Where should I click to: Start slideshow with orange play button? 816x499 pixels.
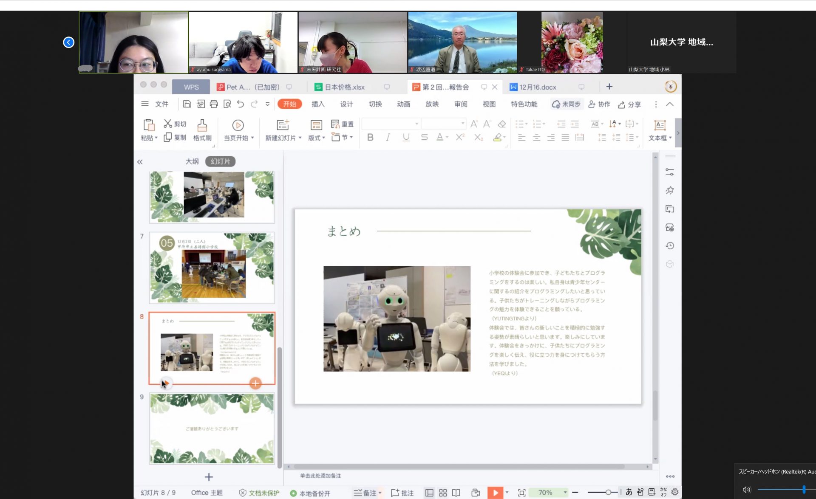[x=495, y=493]
